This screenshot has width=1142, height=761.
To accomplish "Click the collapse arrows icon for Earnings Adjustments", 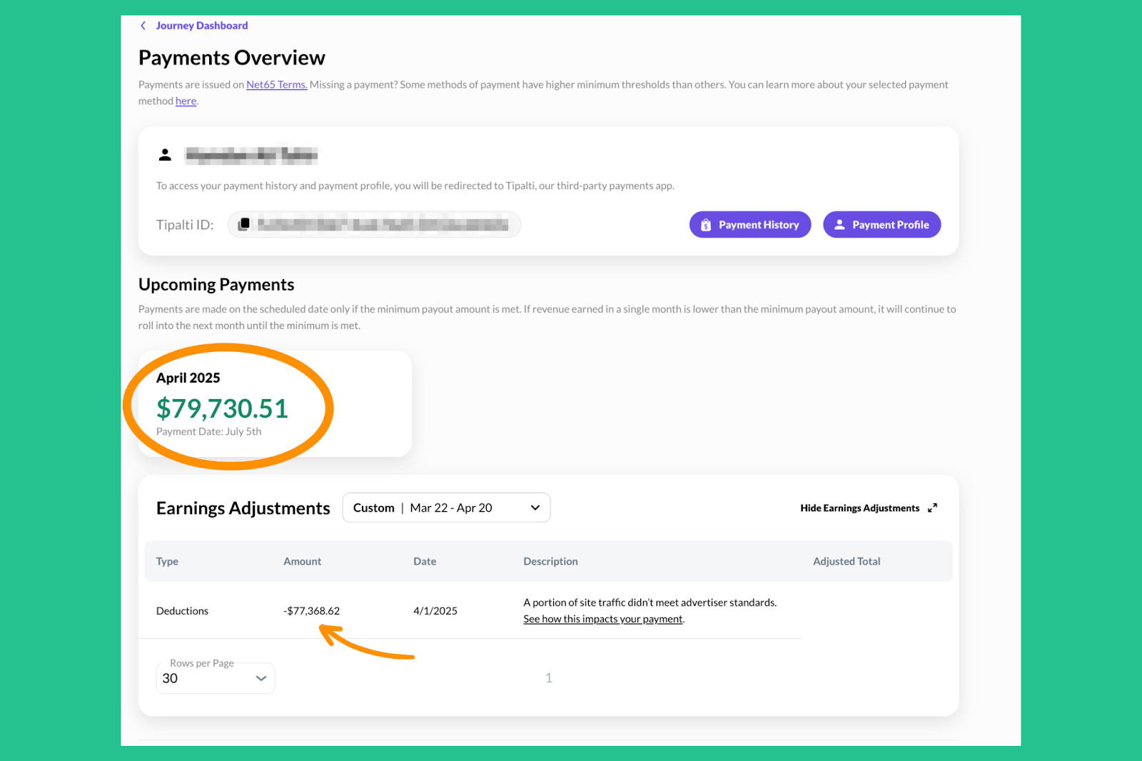I will pos(932,508).
